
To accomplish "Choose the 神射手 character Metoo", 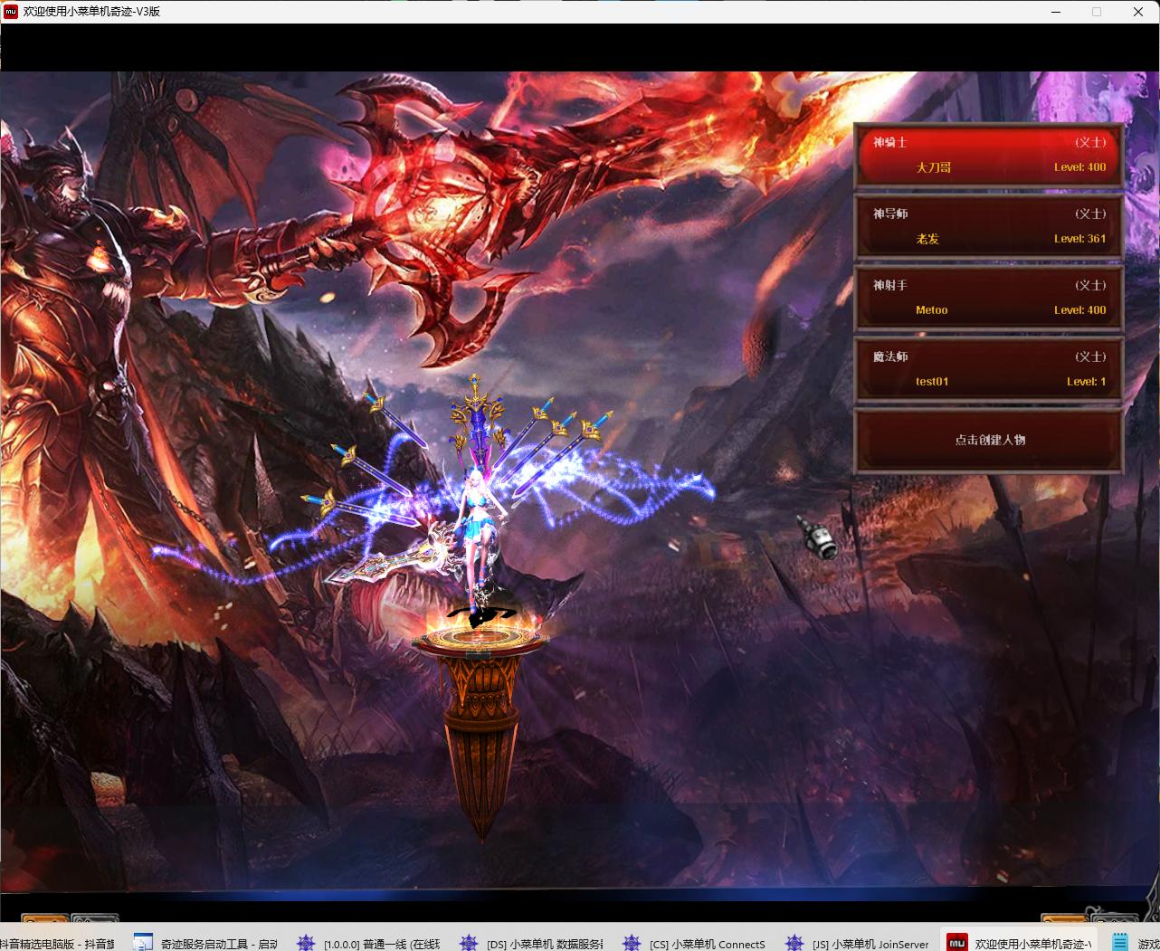I will point(989,298).
